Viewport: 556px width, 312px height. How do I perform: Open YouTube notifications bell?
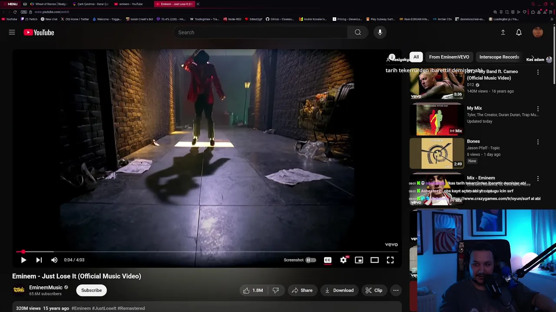click(x=519, y=32)
